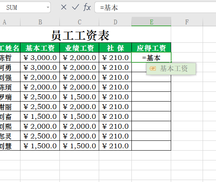Viewport: 216px width, 182px height.
Task: Click the 社 保 header cell
Action: 115,48
